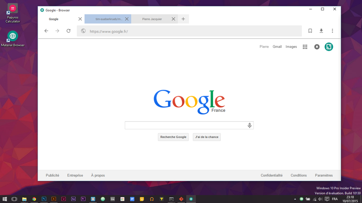The image size is (362, 203).
Task: Open the Windows Start menu
Action: (5, 199)
